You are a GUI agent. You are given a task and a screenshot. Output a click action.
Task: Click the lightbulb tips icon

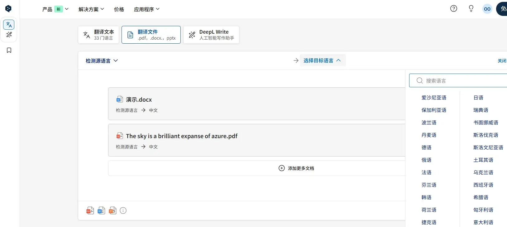pyautogui.click(x=471, y=9)
